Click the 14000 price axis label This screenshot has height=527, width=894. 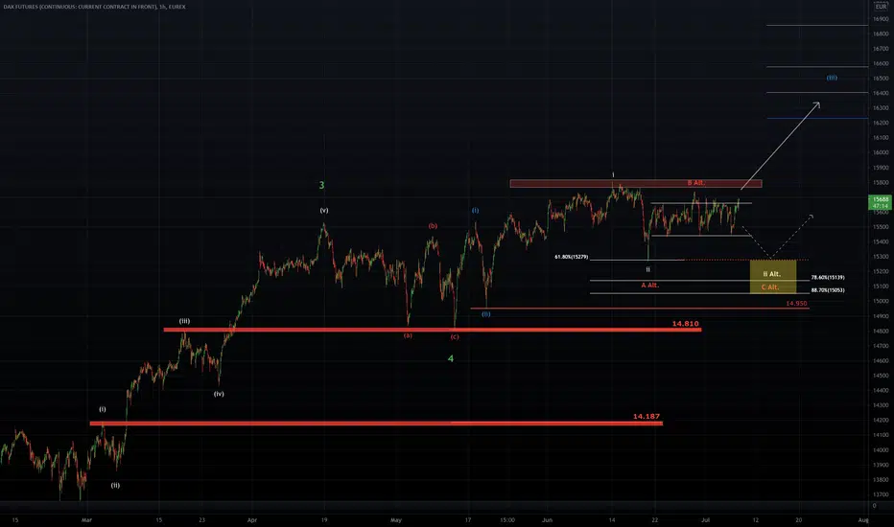[x=881, y=449]
